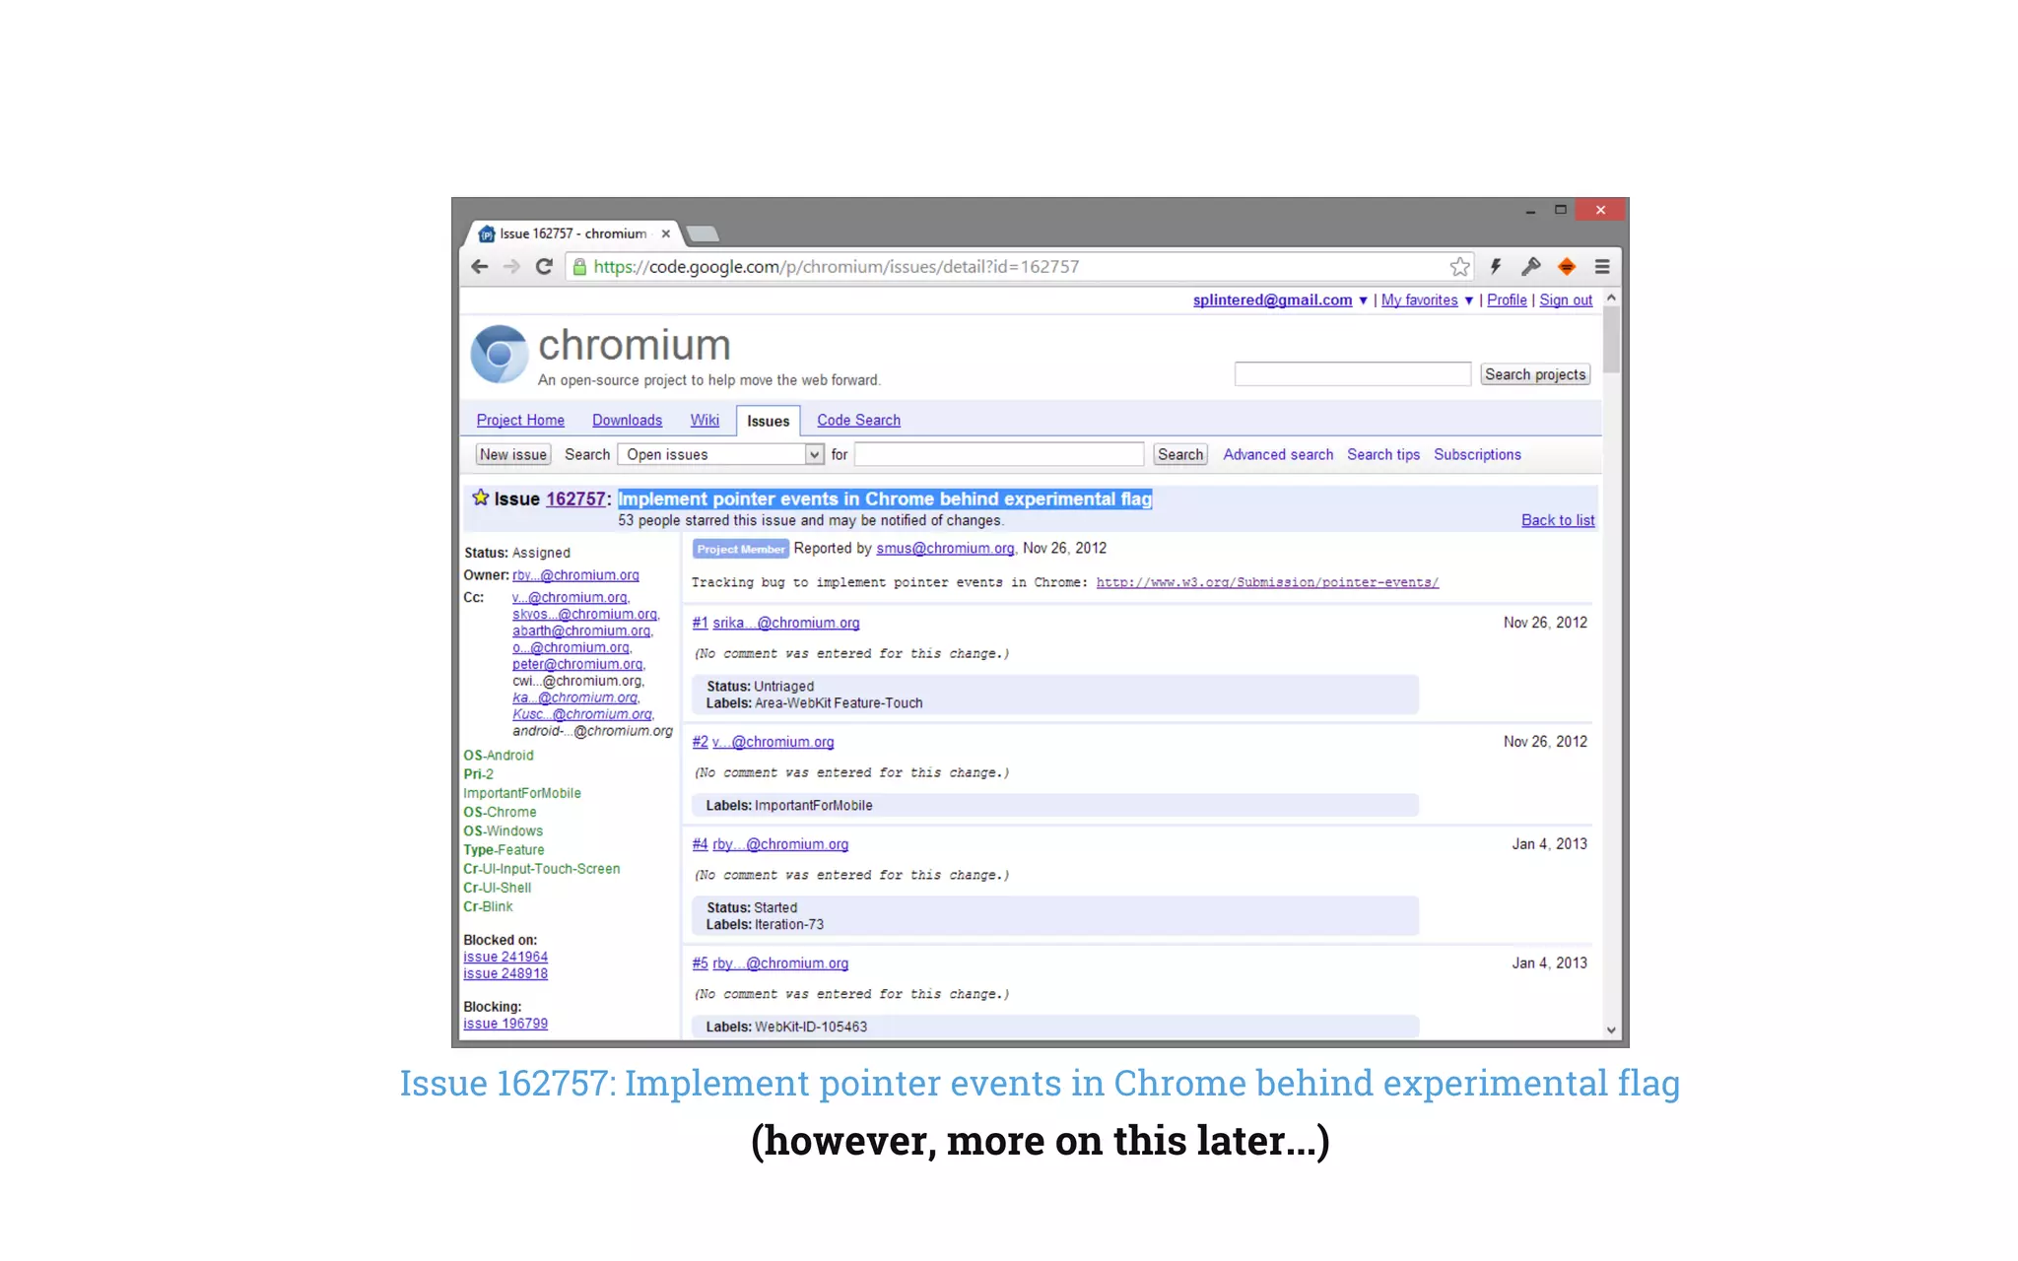Expand the My favorites dropdown arrow
This screenshot has width=2018, height=1261.
(1468, 300)
